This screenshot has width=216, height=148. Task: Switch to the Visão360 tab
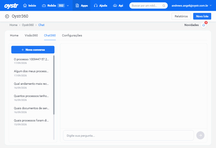click(31, 35)
